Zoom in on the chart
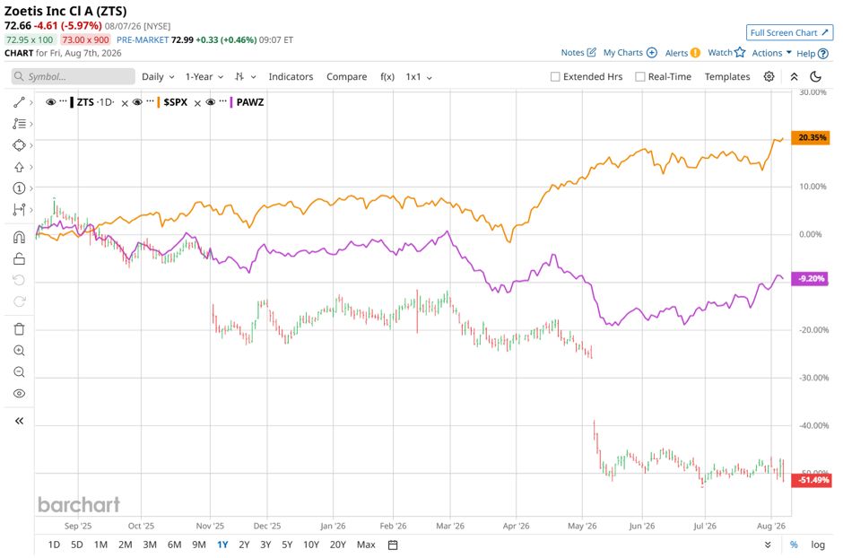Viewport: 843px width, 558px height. [x=19, y=351]
